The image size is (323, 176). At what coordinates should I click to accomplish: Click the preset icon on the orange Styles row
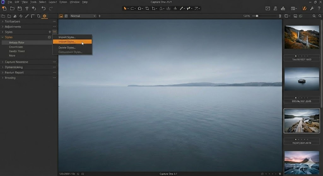pos(50,37)
